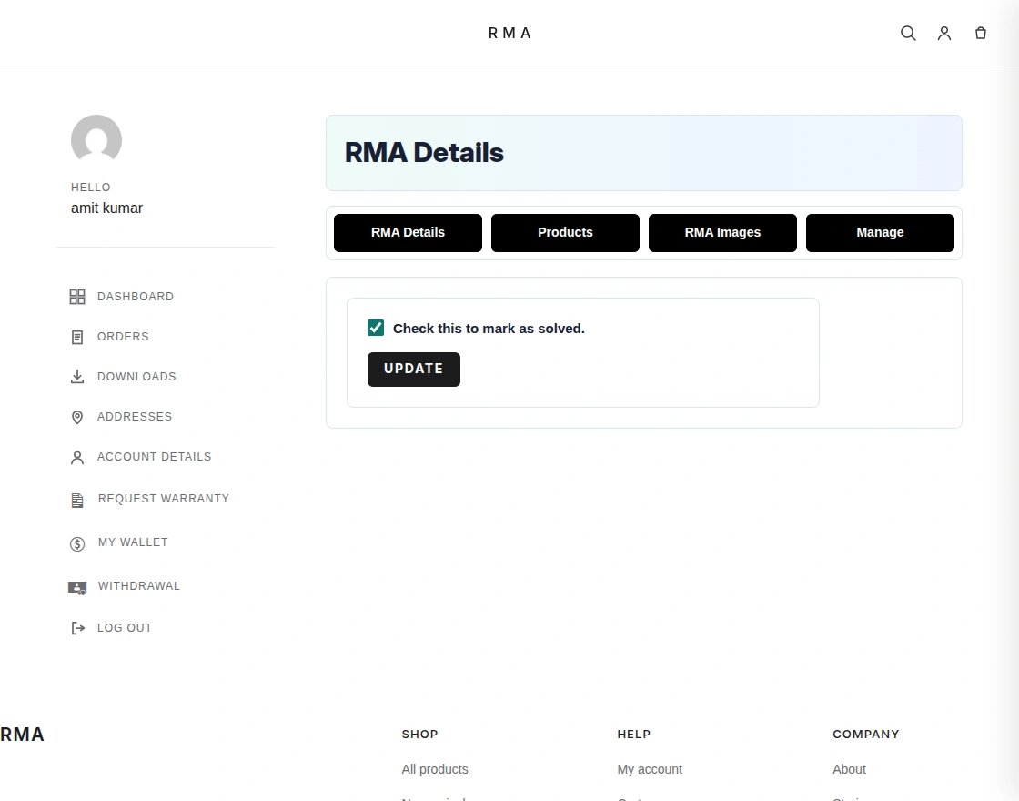
Task: Open the user account icon in header
Action: coord(944,33)
